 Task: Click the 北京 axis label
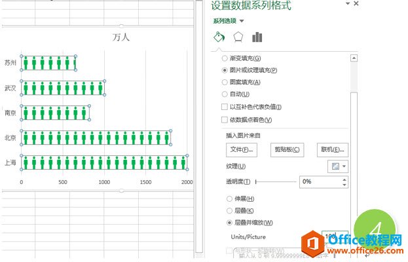coord(10,138)
